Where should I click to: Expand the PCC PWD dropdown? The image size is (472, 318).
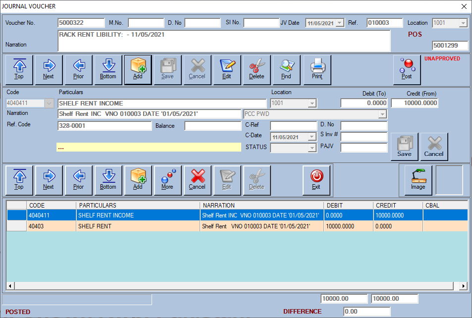382,114
